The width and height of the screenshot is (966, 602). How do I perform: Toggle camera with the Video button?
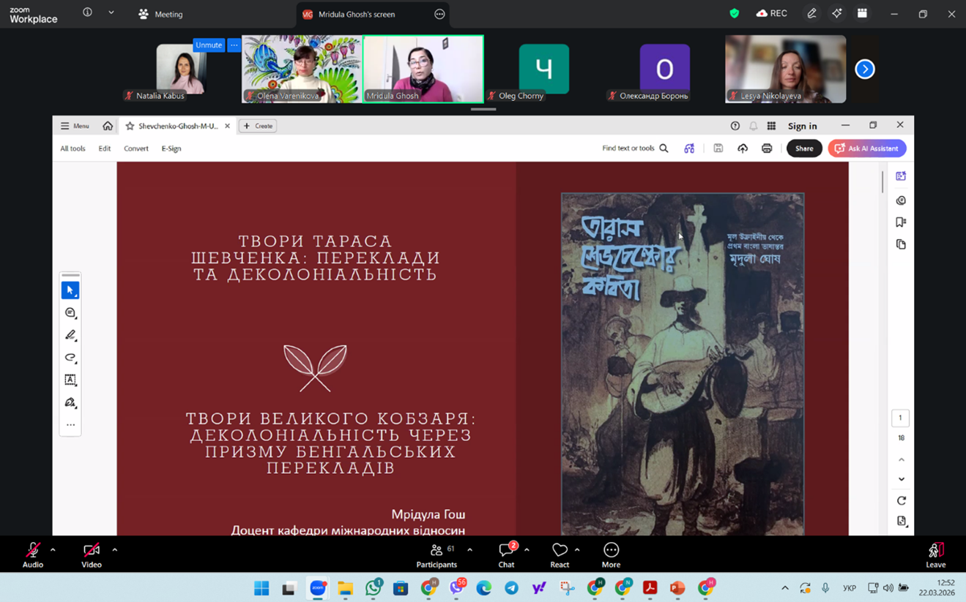92,554
